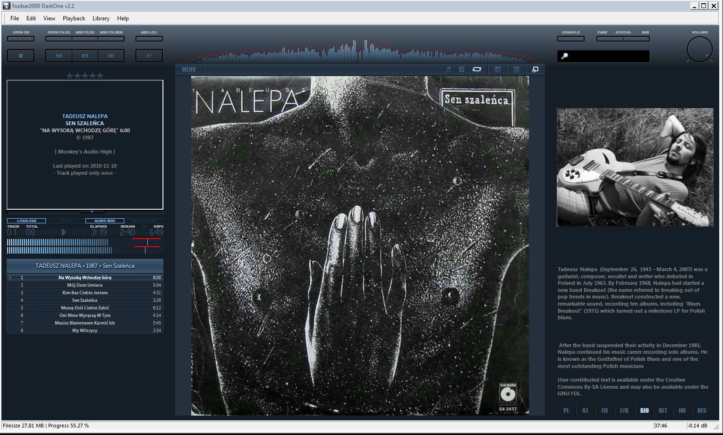Click the Open Files button

coord(59,39)
